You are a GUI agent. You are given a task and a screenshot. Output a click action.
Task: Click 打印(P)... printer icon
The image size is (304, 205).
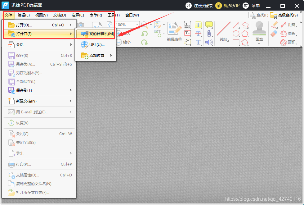tap(11, 164)
